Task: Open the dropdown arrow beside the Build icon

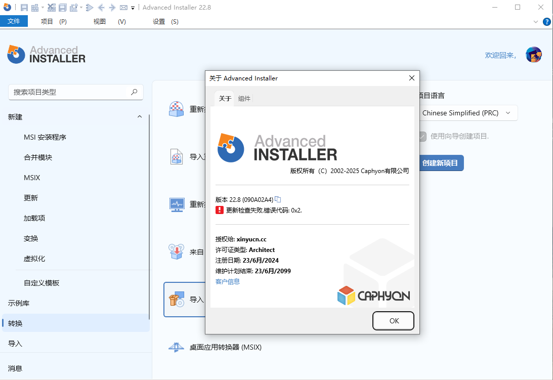Action: [x=42, y=8]
